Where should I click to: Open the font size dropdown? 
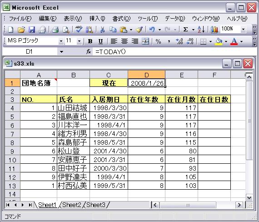[x=79, y=41]
